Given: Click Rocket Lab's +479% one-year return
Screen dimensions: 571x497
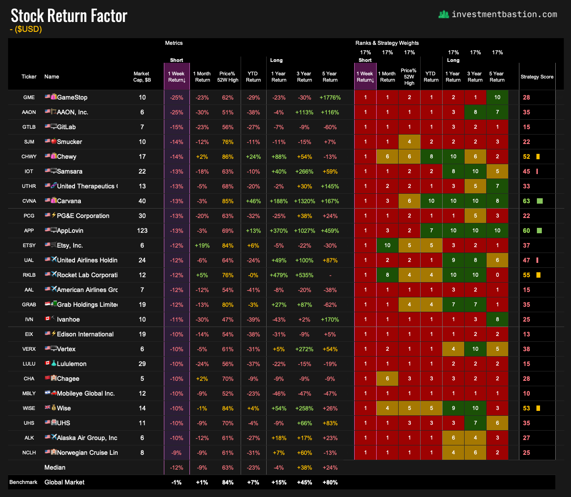Looking at the screenshot, I should (x=279, y=275).
